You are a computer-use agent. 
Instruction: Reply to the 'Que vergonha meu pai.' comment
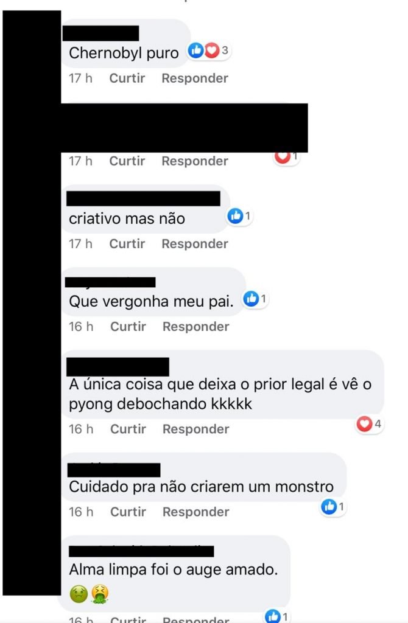(196, 327)
